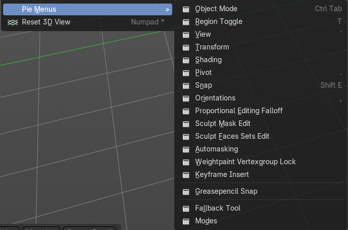Click the icon beside Greasepencil Snap
The height and width of the screenshot is (230, 348).
186,192
